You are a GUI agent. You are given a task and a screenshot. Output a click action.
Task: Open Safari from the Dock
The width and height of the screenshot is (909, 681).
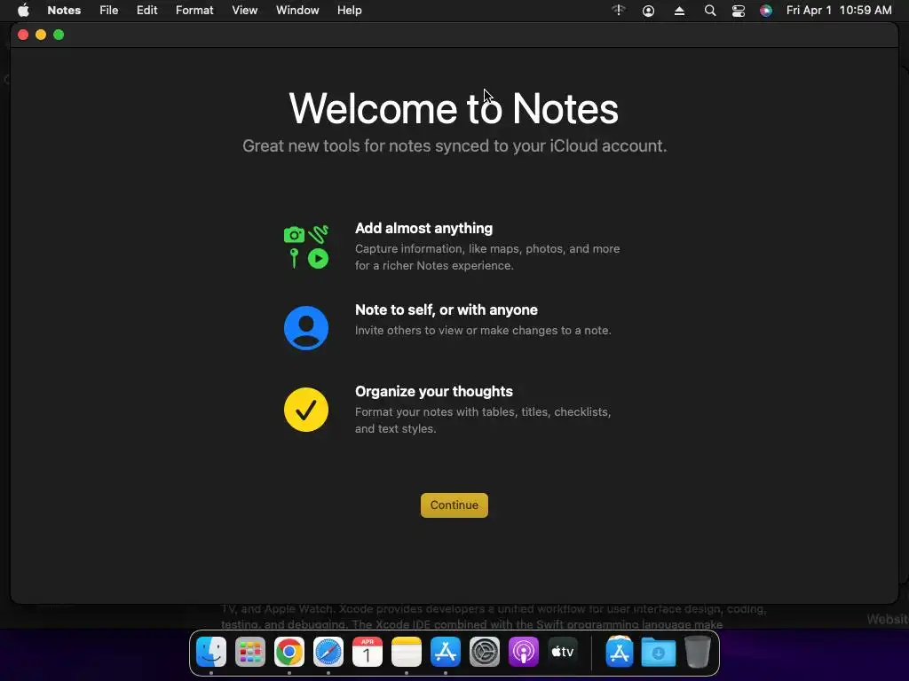pyautogui.click(x=328, y=652)
